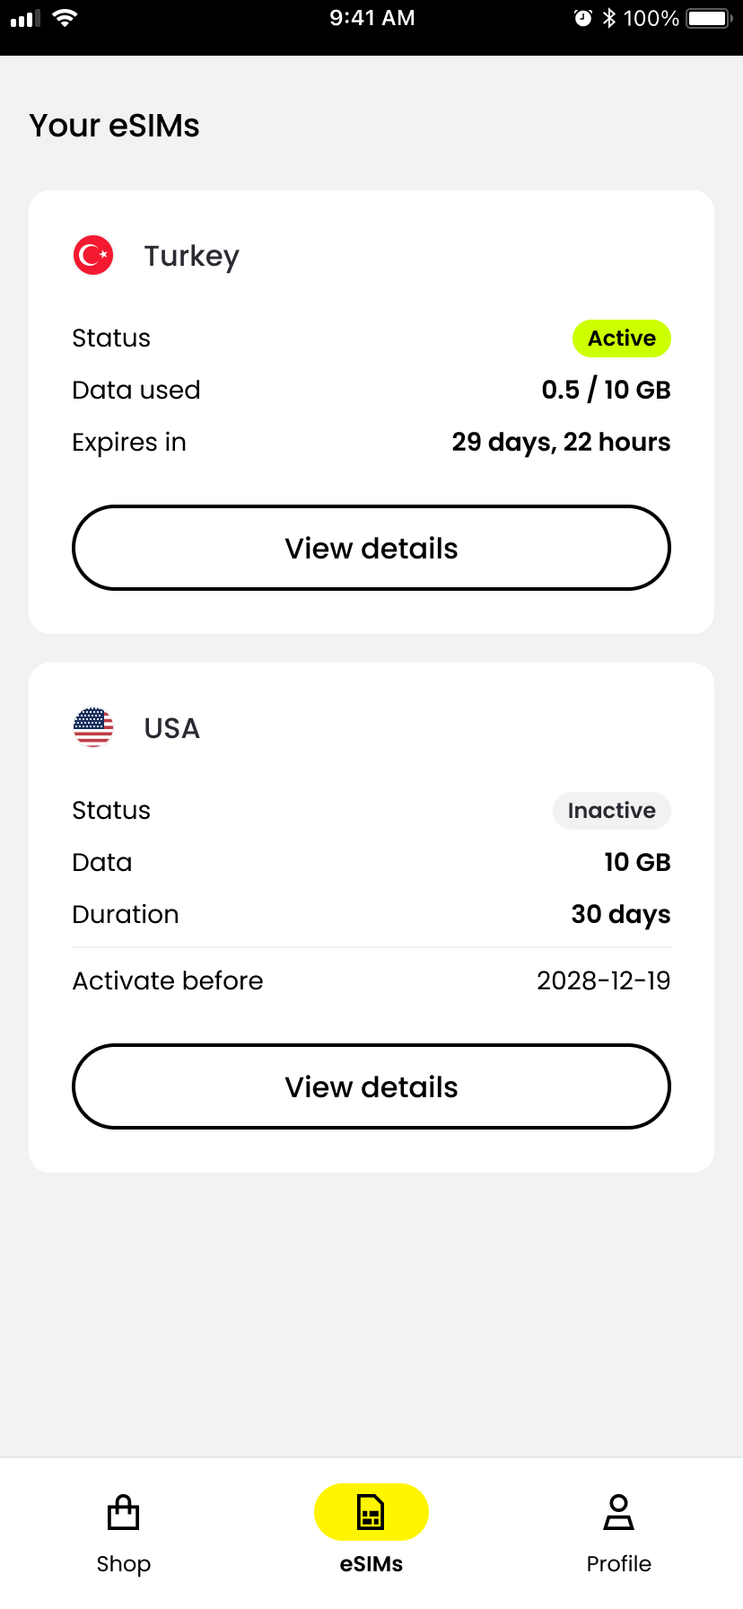Image resolution: width=743 pixels, height=1609 pixels.
Task: Open View details for USA eSIM
Action: (x=371, y=1086)
